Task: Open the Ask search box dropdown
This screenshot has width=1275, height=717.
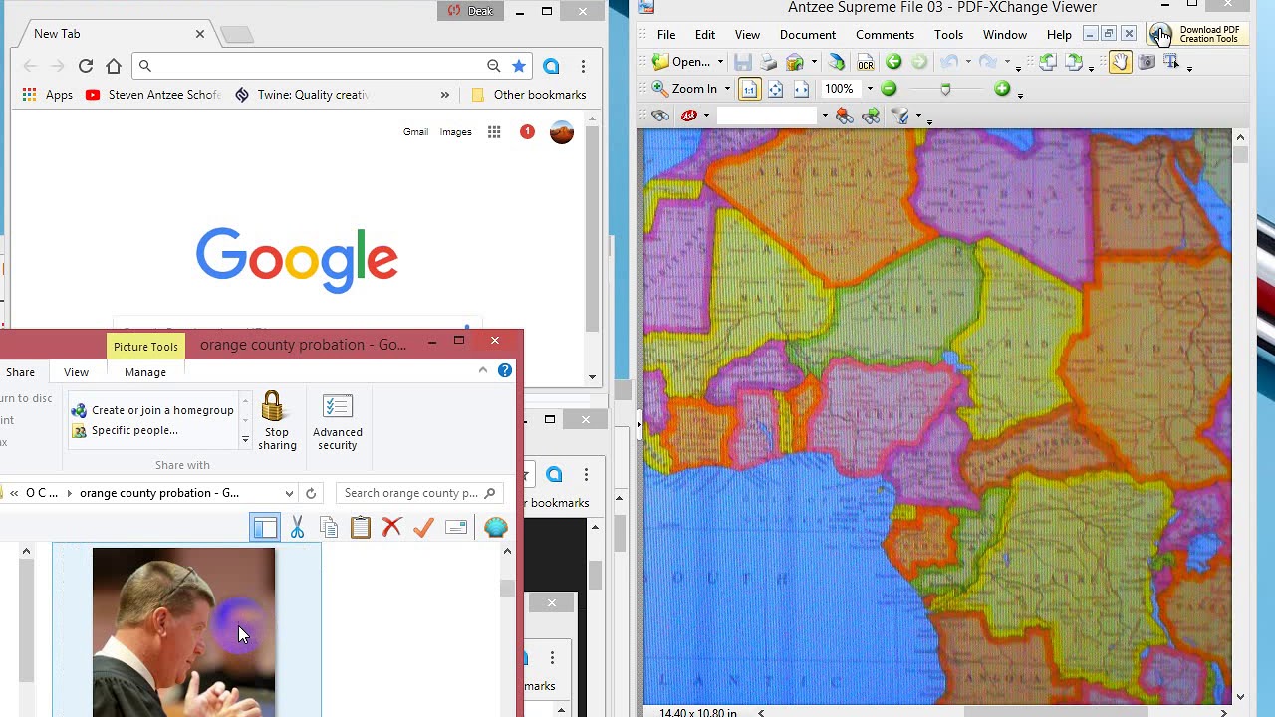Action: click(x=825, y=116)
